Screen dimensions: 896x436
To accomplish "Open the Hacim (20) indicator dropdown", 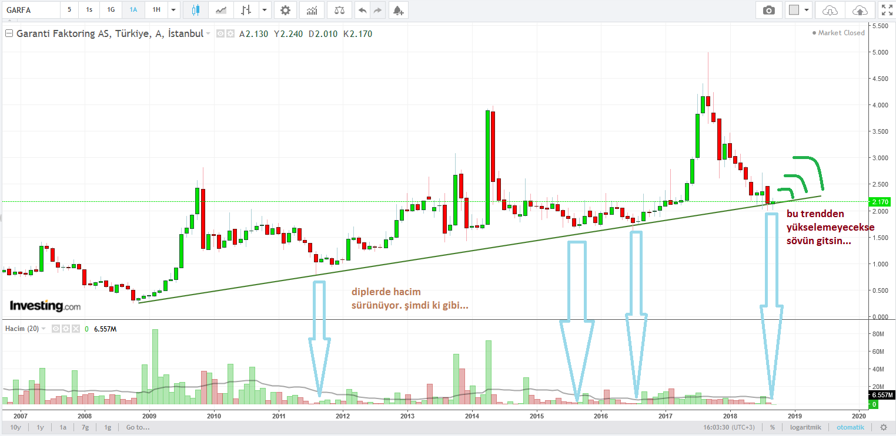I will pyautogui.click(x=45, y=329).
